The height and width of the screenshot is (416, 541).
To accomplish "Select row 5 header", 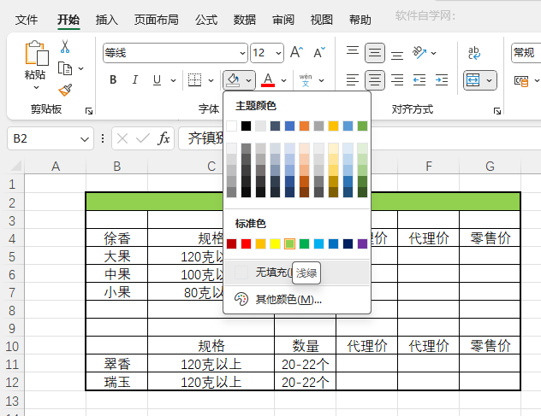I will [12, 256].
